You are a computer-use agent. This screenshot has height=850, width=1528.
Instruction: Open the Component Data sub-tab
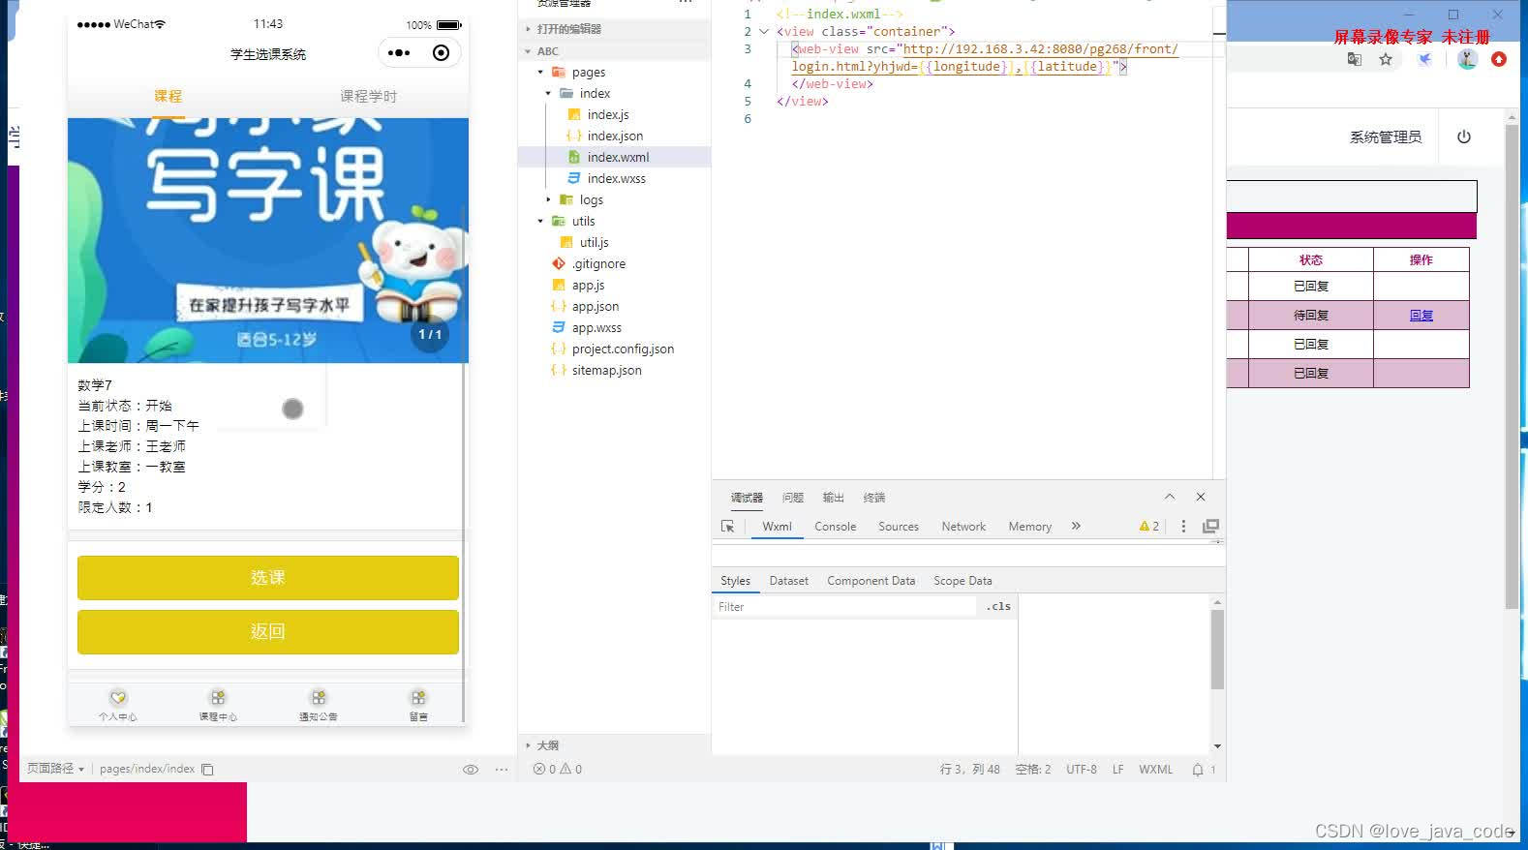(871, 581)
